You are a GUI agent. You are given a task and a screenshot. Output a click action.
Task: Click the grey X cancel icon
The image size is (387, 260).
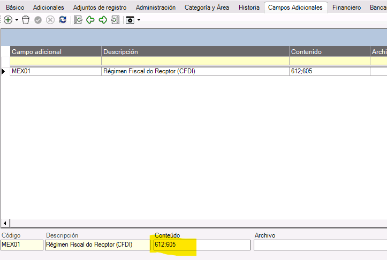click(x=50, y=20)
